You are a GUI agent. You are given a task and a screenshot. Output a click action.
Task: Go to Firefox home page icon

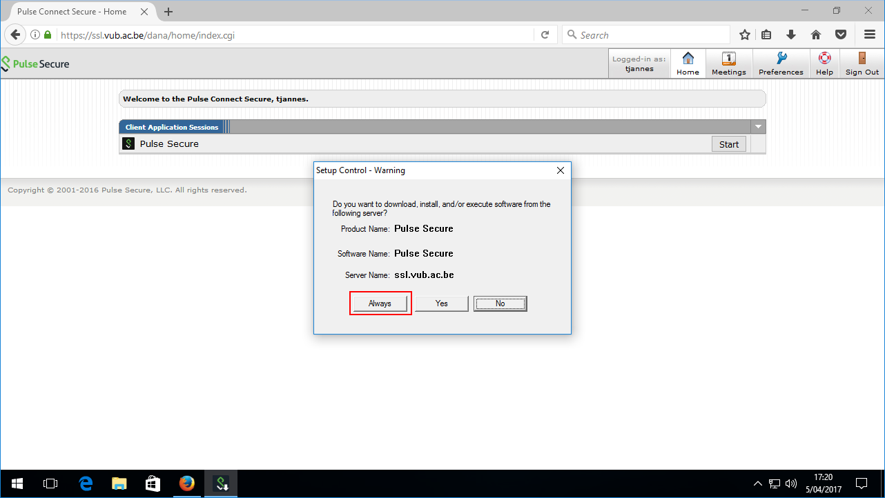[x=816, y=34]
